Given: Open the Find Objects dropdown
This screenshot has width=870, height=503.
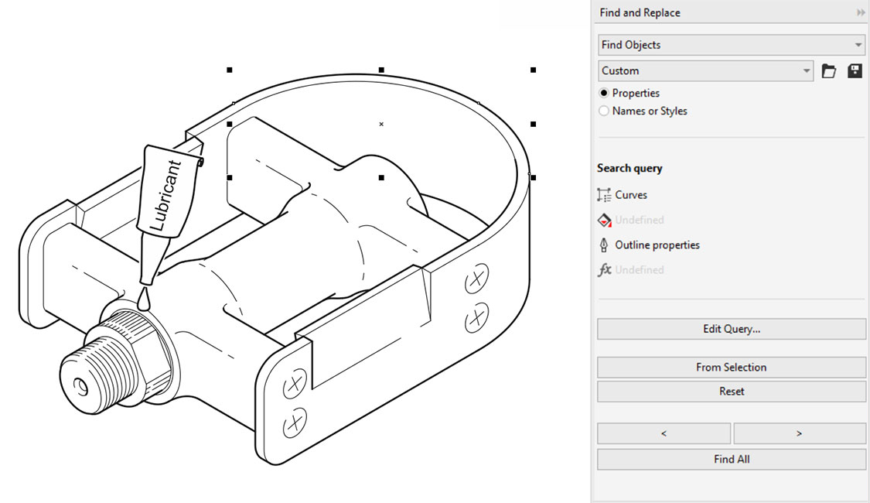Looking at the screenshot, I should [x=732, y=45].
